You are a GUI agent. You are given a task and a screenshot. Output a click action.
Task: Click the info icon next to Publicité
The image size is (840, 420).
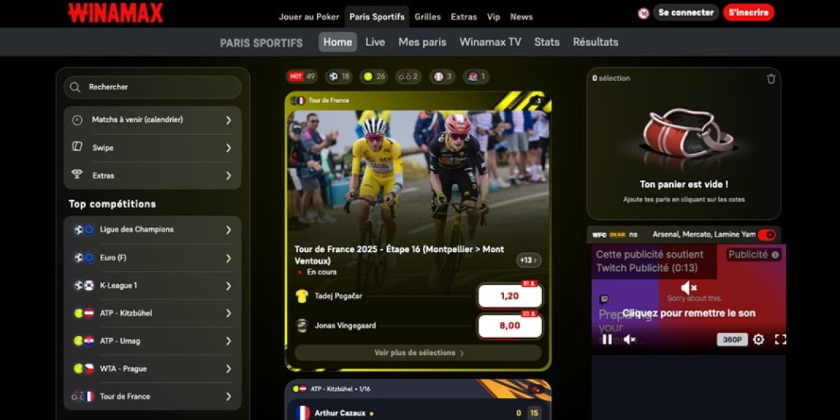click(775, 255)
